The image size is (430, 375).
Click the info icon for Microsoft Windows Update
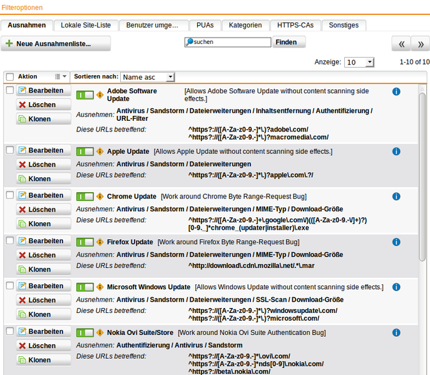coord(396,287)
